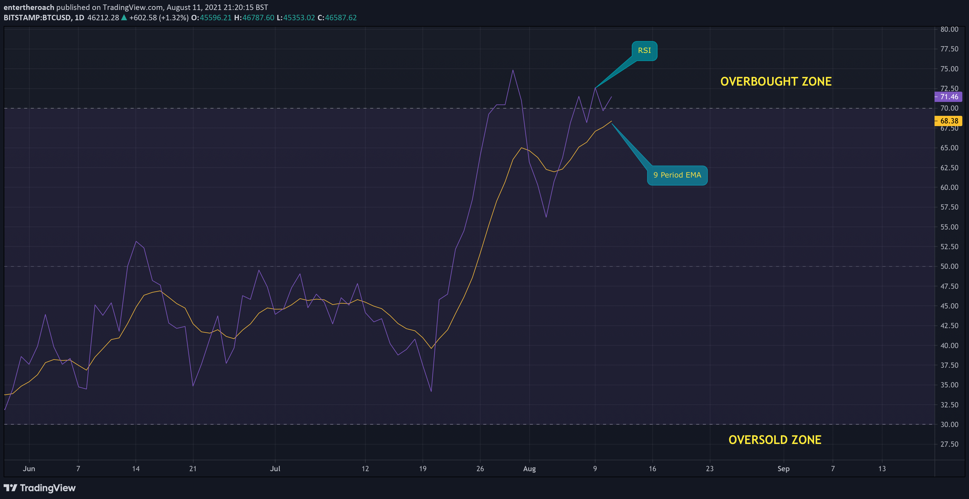Click the current price 46212.28
This screenshot has height=499, width=969.
click(x=103, y=18)
